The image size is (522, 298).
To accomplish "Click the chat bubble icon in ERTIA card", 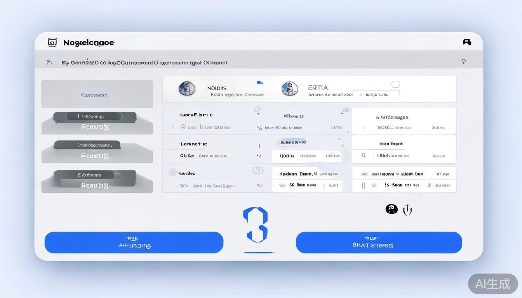I will (x=395, y=84).
